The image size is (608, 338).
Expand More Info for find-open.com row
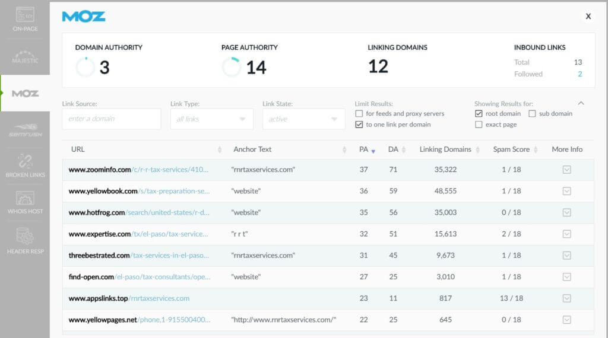click(566, 277)
